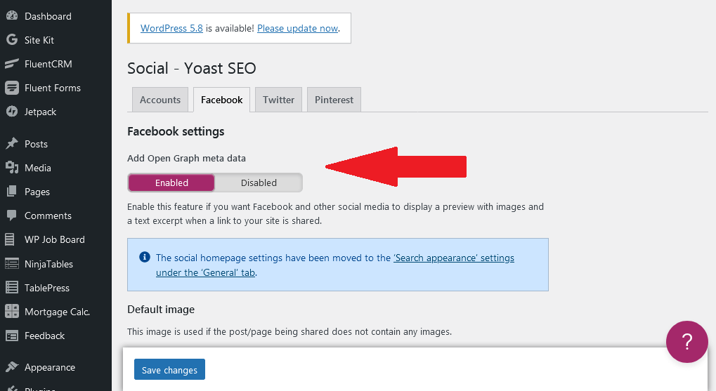The height and width of the screenshot is (391, 716).
Task: Follow the 'Search appearance' settings link
Action: (x=453, y=258)
